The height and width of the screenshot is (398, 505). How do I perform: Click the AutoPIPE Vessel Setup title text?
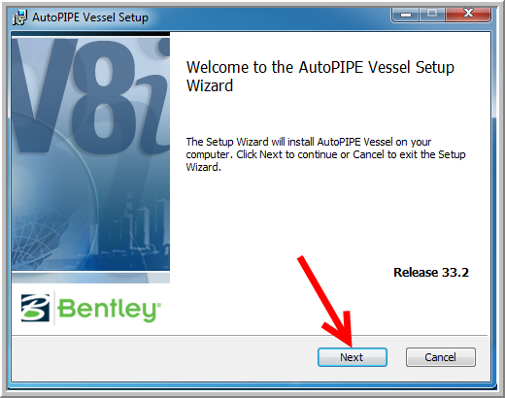tap(90, 17)
